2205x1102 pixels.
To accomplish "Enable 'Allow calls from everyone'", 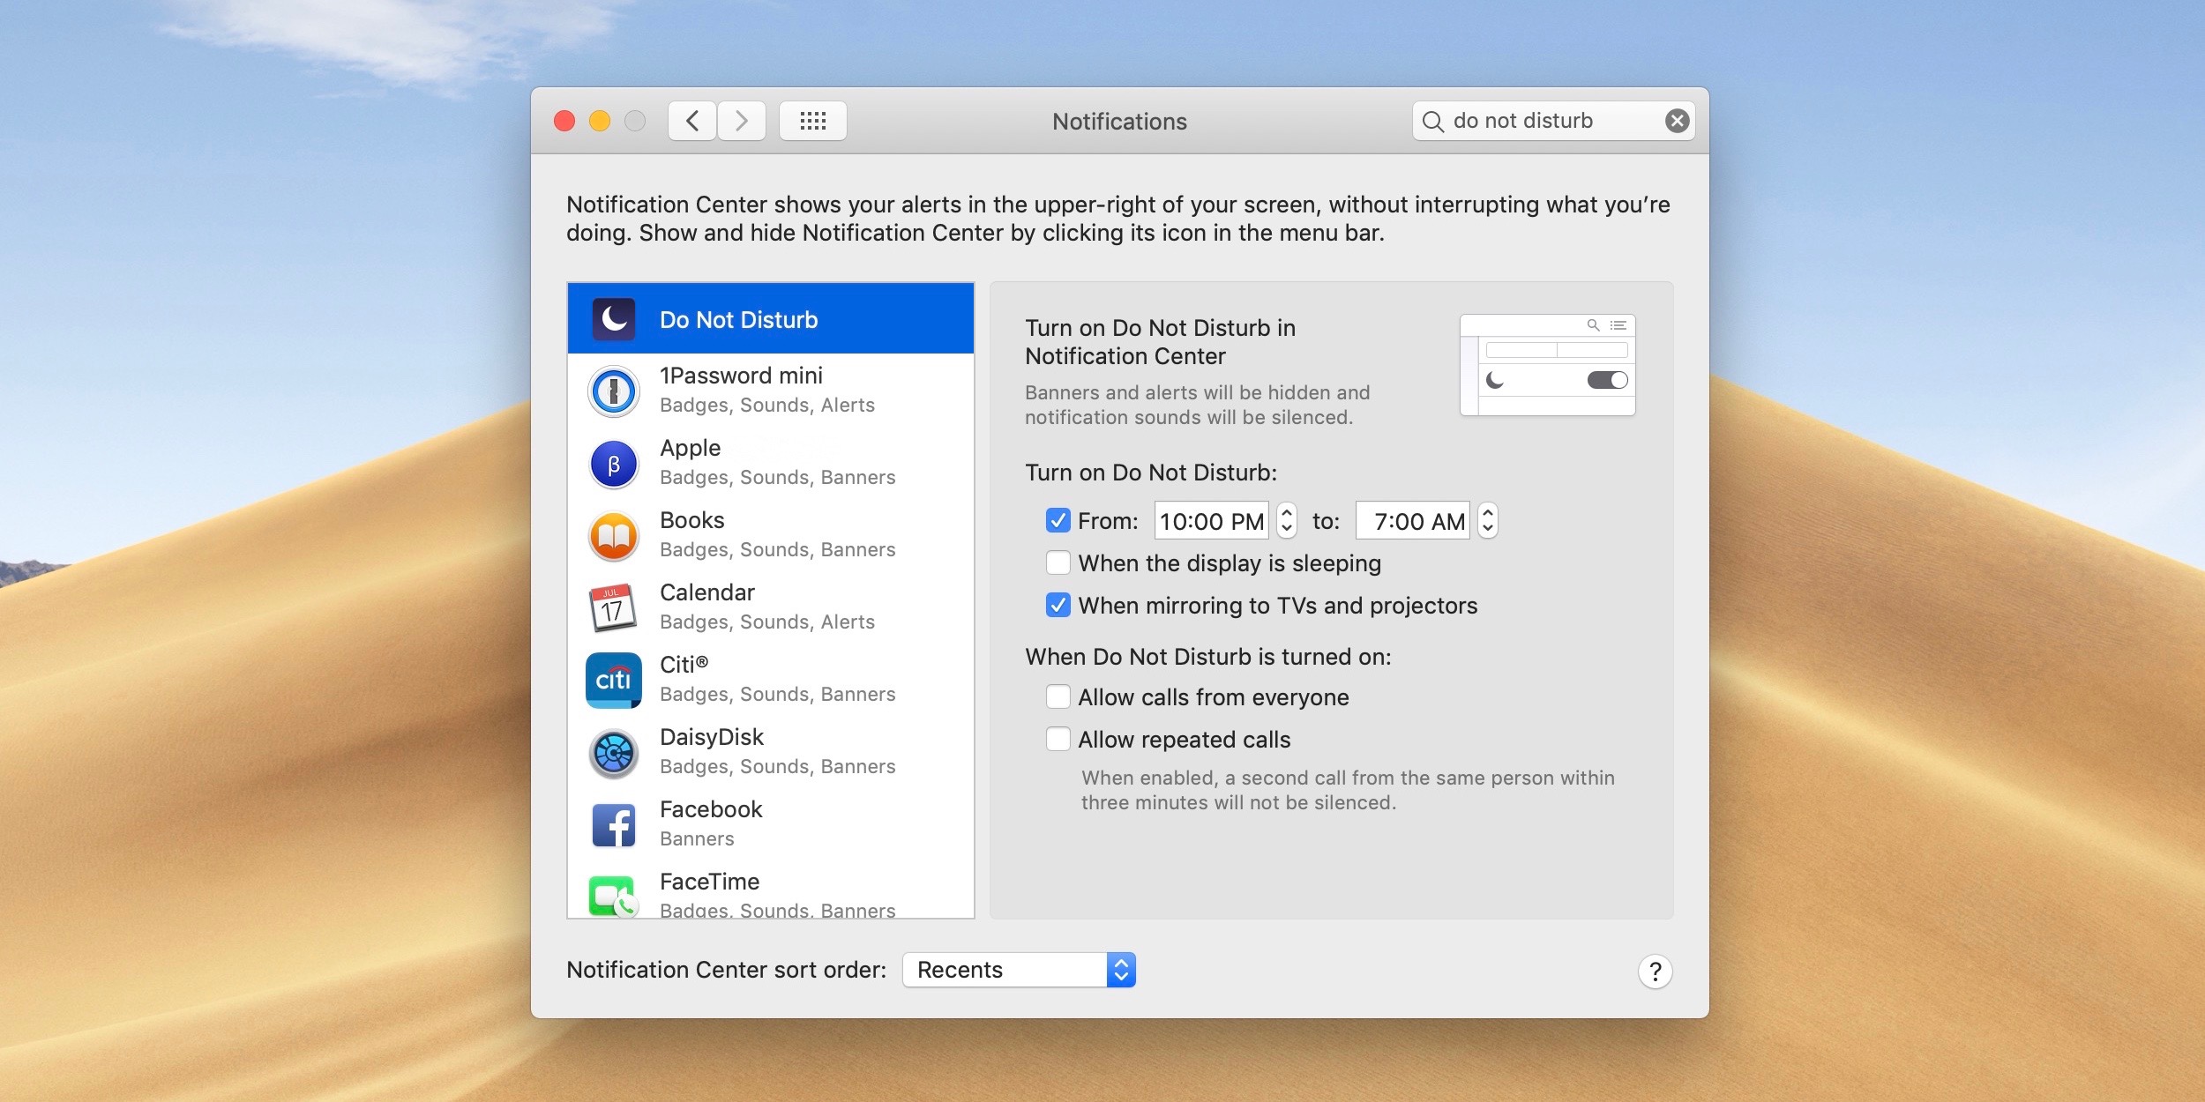I will point(1058,696).
